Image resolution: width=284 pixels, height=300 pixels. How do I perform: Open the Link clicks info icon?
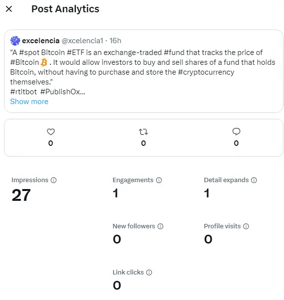click(x=149, y=273)
